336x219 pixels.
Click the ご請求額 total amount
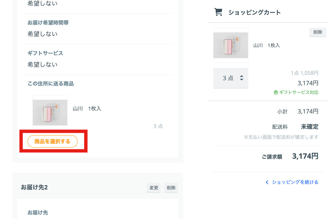[x=305, y=156]
